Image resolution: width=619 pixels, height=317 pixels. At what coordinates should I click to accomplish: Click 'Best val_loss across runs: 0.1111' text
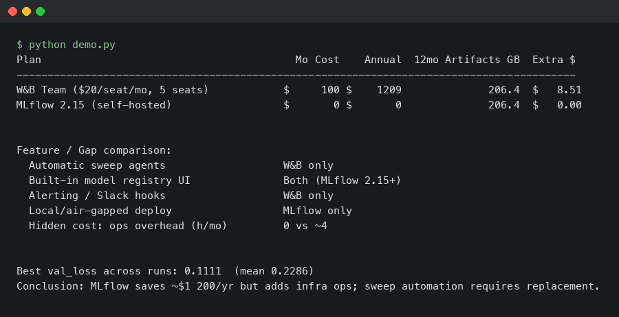tap(119, 271)
